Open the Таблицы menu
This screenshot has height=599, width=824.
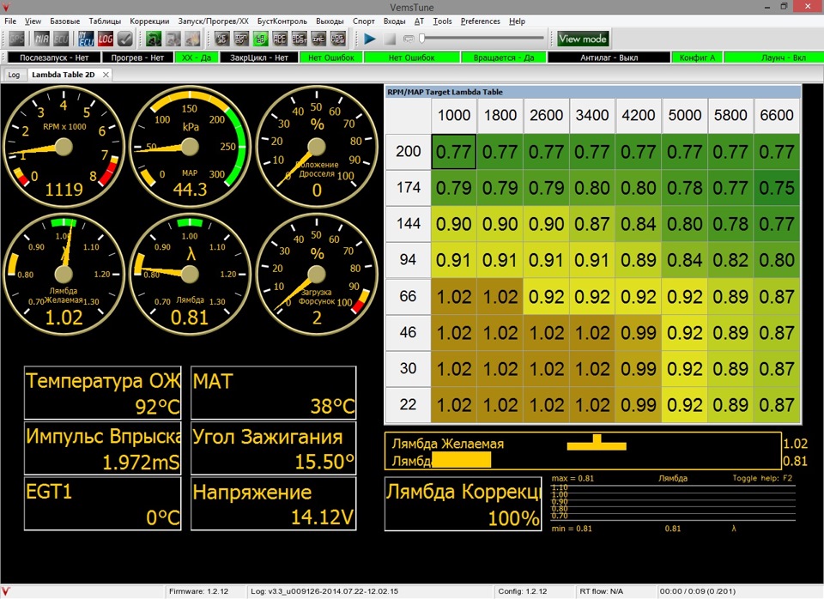[x=105, y=21]
